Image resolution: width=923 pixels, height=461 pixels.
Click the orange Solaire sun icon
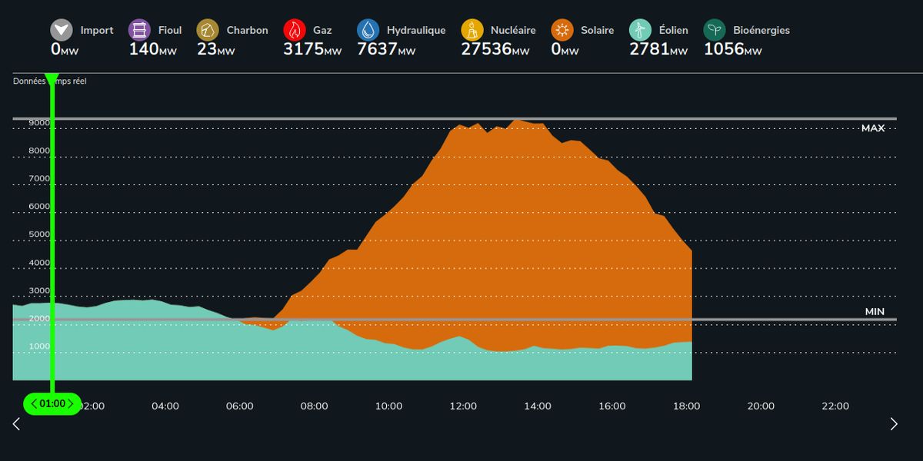coord(562,31)
